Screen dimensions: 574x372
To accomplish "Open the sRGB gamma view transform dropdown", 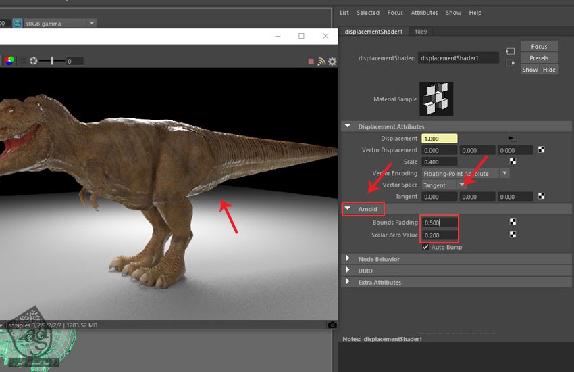I will coord(60,24).
